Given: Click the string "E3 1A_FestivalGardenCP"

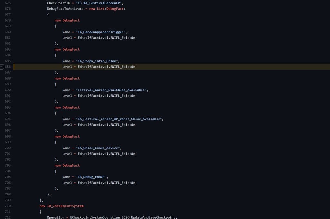Looking at the screenshot, I should click(x=99, y=3).
